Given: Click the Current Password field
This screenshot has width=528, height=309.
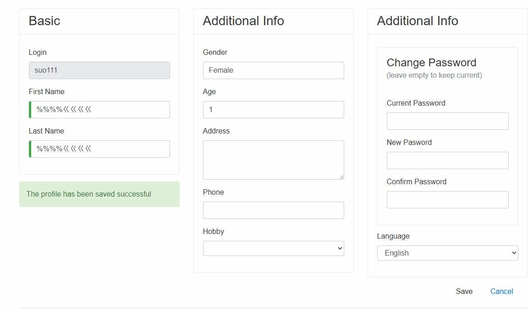Looking at the screenshot, I should [447, 121].
